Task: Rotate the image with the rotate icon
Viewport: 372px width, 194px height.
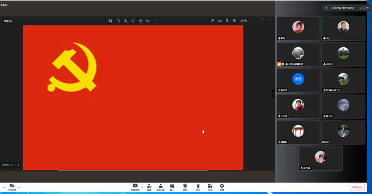Action: (118, 21)
